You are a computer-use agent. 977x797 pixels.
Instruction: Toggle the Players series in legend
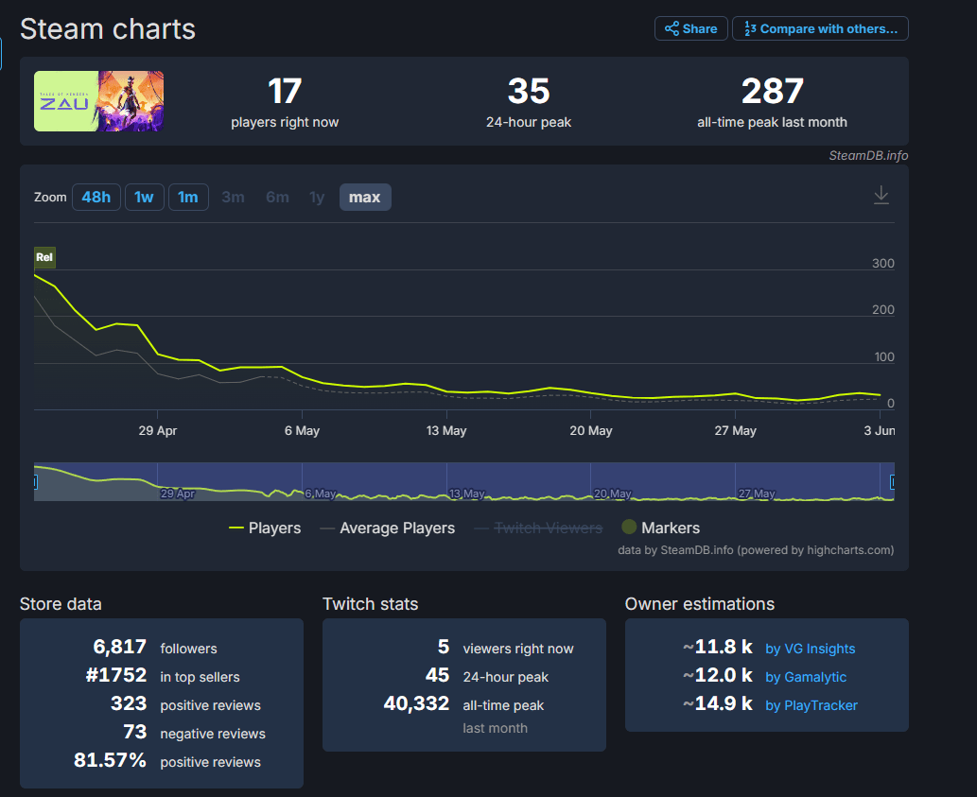click(265, 528)
